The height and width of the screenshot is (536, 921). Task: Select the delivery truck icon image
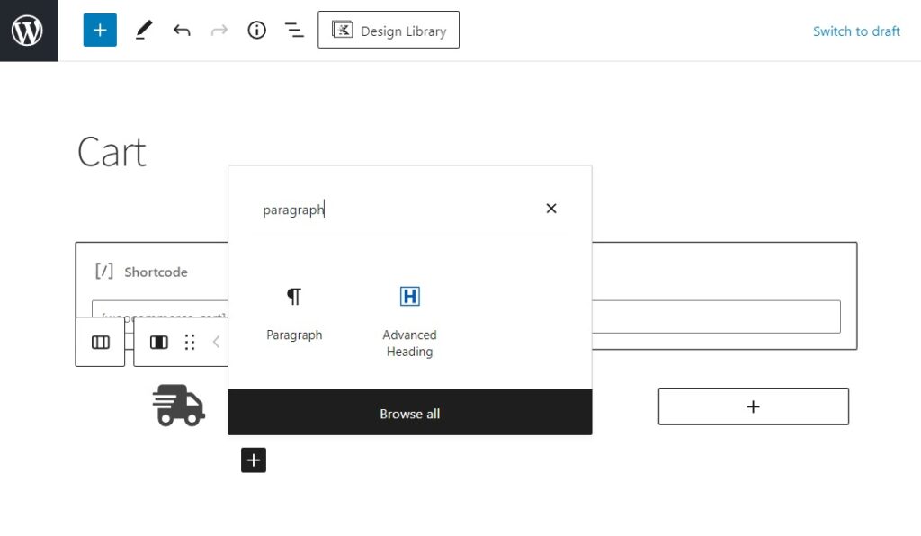179,405
